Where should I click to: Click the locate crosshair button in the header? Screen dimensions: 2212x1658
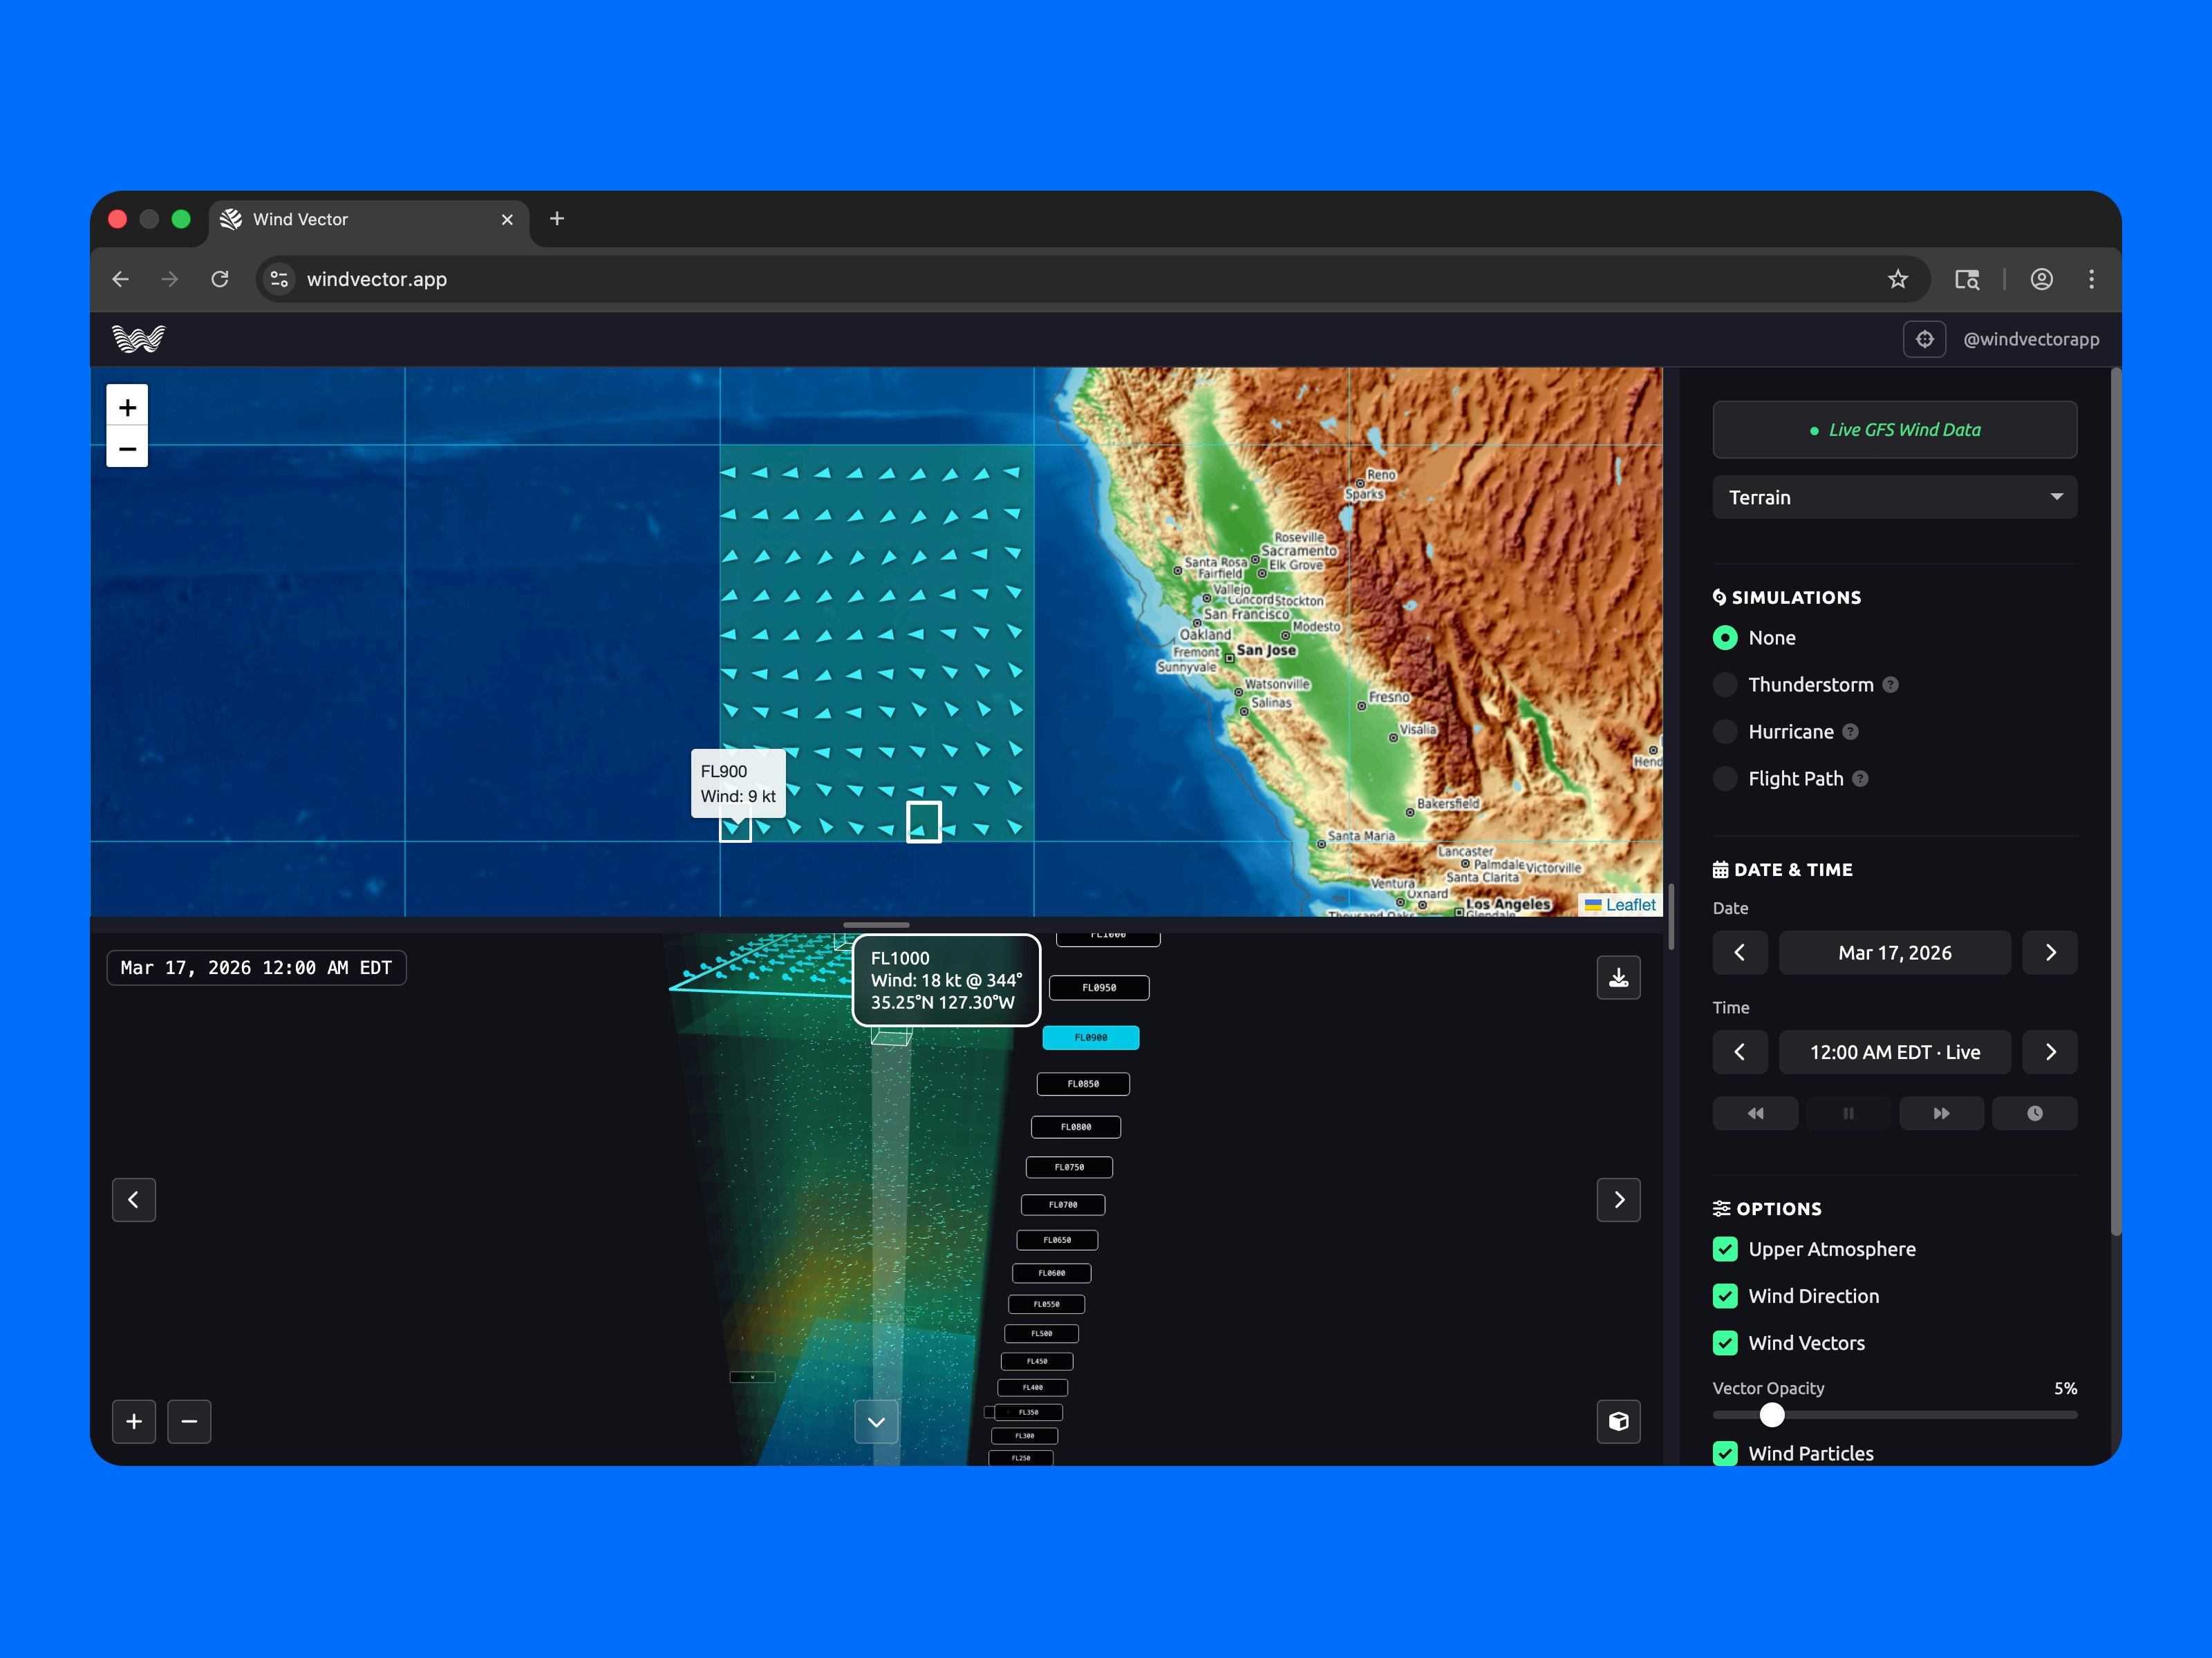pos(1924,339)
